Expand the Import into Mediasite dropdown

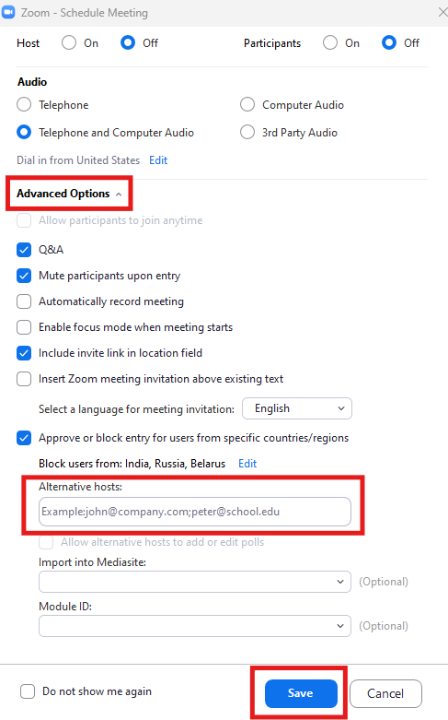click(x=195, y=582)
